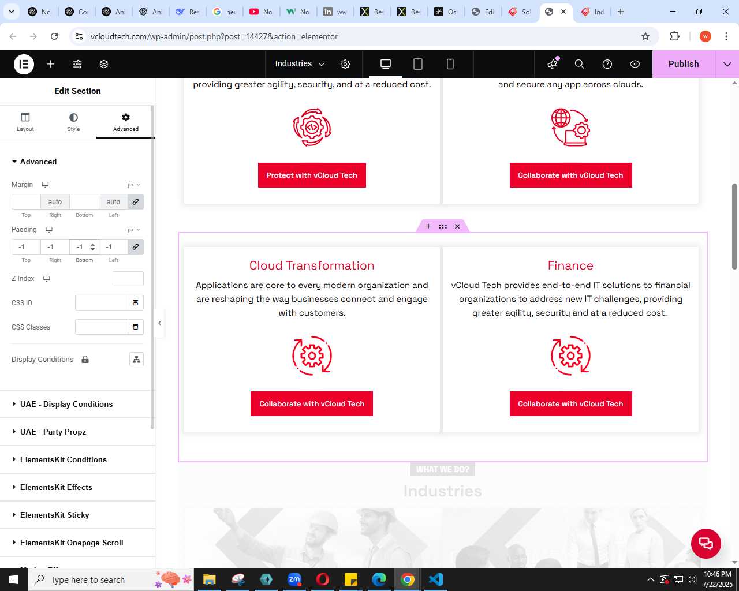This screenshot has width=739, height=591.
Task: Open browser extensions puzzle icon
Action: click(674, 36)
